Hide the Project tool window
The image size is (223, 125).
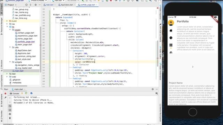coord(39,5)
